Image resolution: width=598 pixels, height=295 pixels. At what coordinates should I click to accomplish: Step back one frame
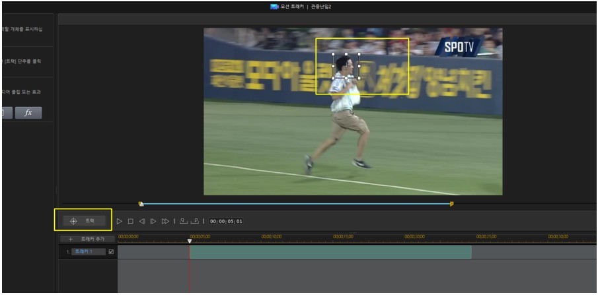tap(141, 221)
